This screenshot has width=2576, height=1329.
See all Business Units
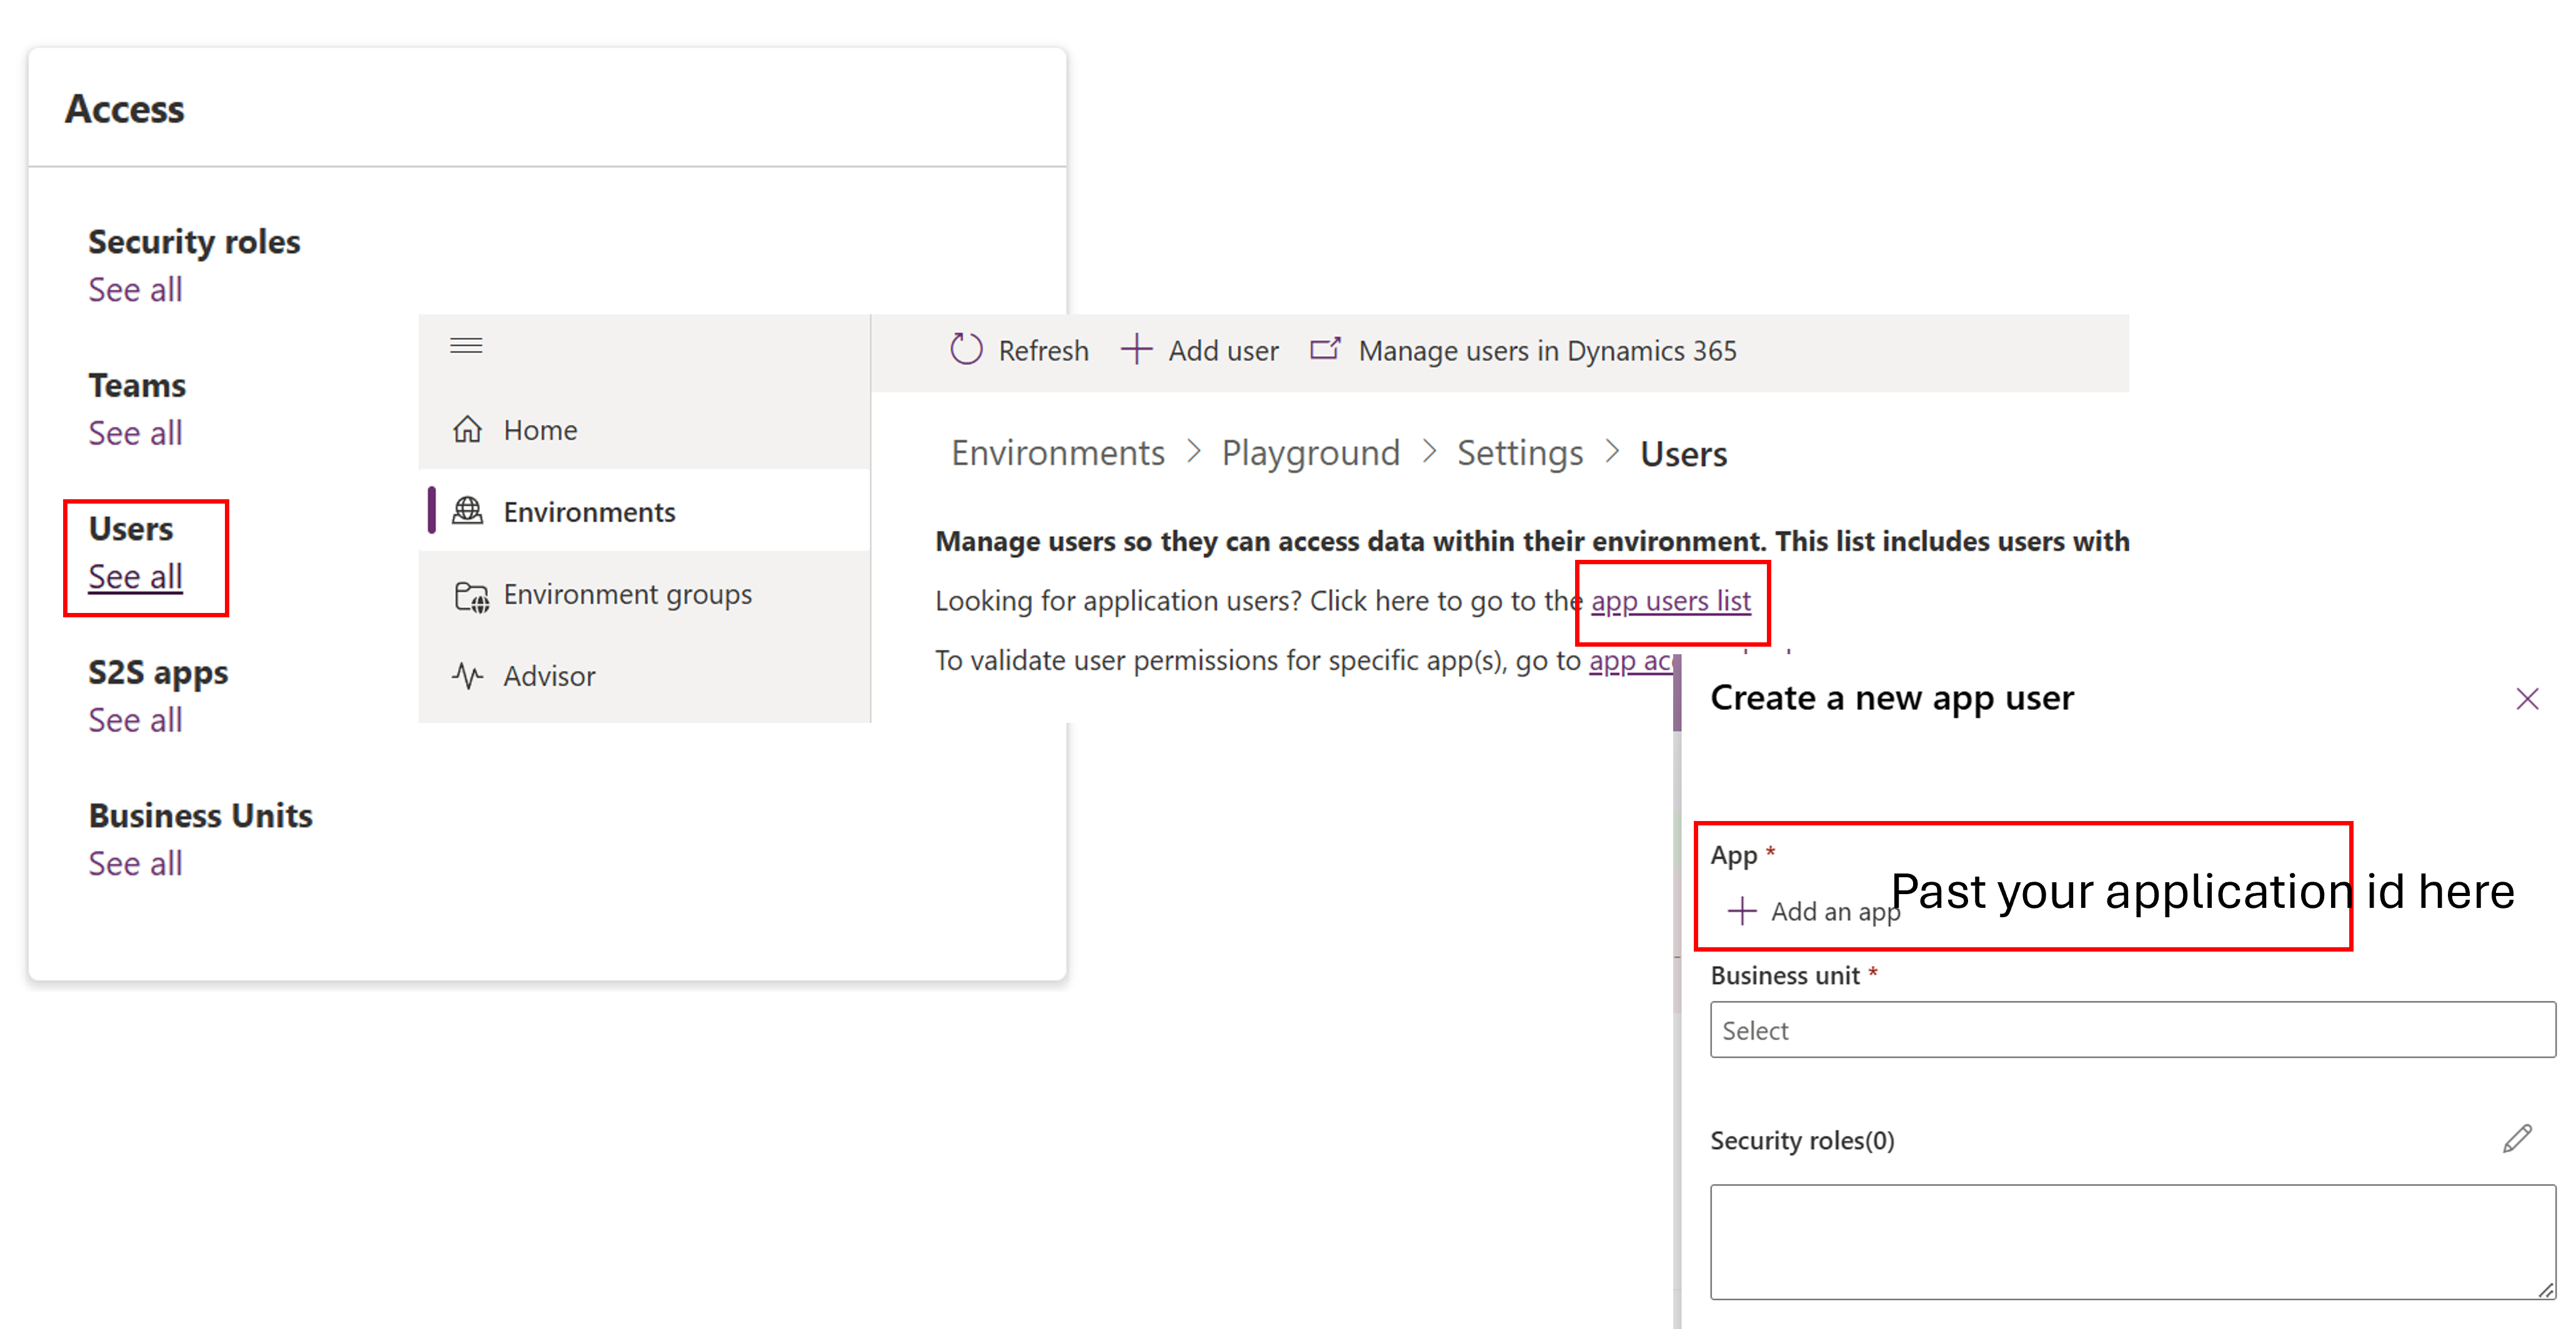[135, 862]
